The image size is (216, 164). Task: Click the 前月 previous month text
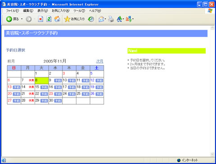11,61
